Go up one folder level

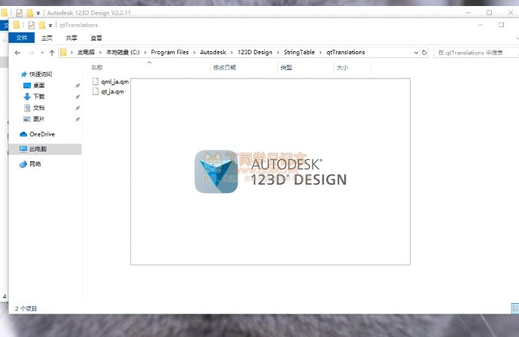[x=52, y=53]
